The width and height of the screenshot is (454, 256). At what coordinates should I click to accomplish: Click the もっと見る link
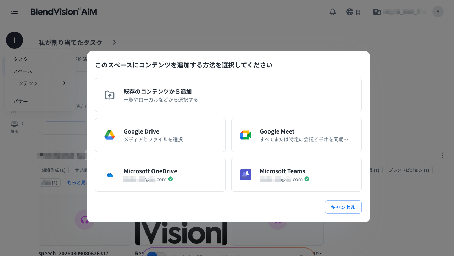coord(77,183)
